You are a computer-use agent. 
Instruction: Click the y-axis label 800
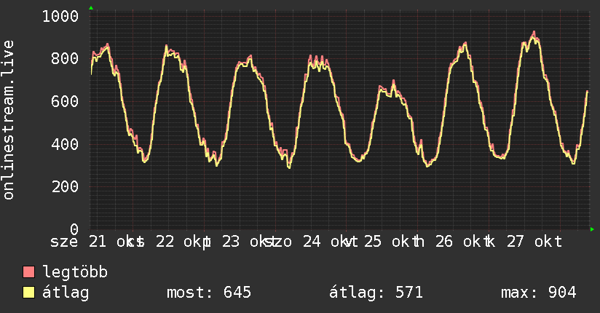click(x=65, y=59)
